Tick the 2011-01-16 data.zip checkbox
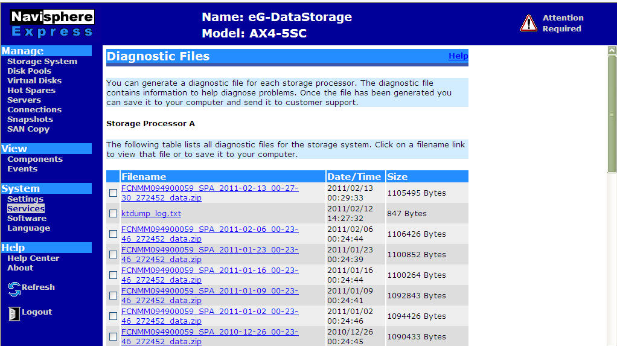617x346 pixels. coord(113,275)
